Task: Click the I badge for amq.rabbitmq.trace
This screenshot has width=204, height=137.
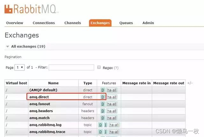Action: pyautogui.click(x=106, y=132)
